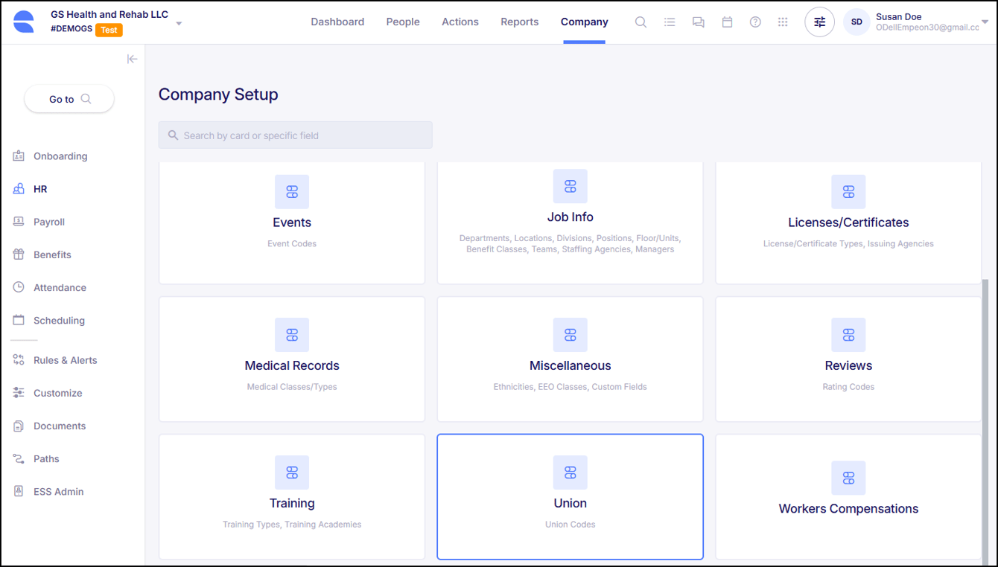This screenshot has width=998, height=567.
Task: Click the search magnifier icon in top bar
Action: pyautogui.click(x=641, y=22)
